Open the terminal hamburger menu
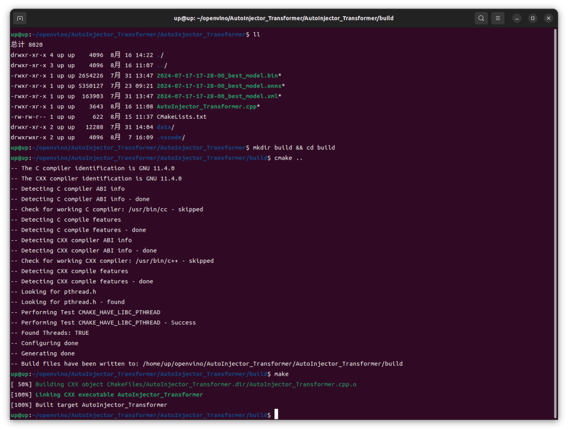Image resolution: width=568 pixels, height=431 pixels. (x=498, y=18)
